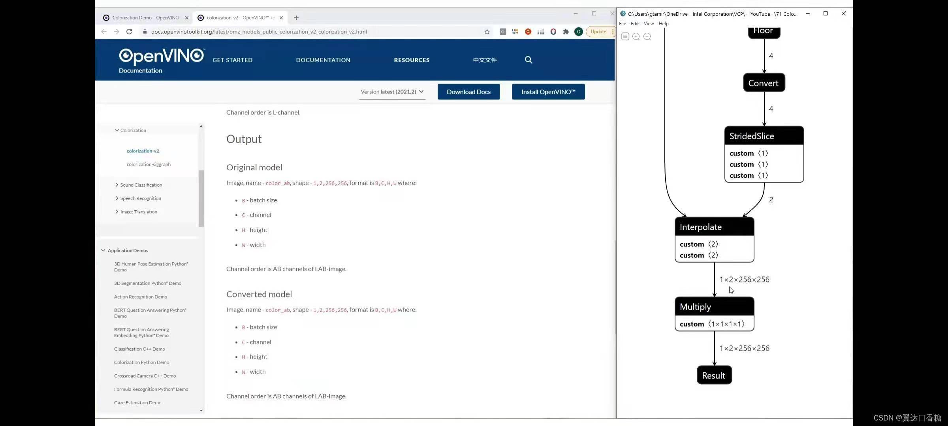Click the Download Docs button
Image resolution: width=948 pixels, height=426 pixels.
468,92
